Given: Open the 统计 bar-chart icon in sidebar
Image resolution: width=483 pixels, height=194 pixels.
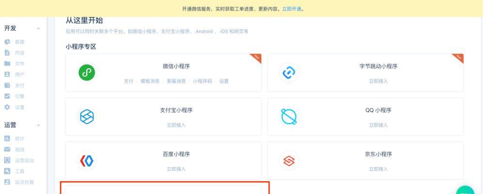Looking at the screenshot, I should pyautogui.click(x=7, y=139).
